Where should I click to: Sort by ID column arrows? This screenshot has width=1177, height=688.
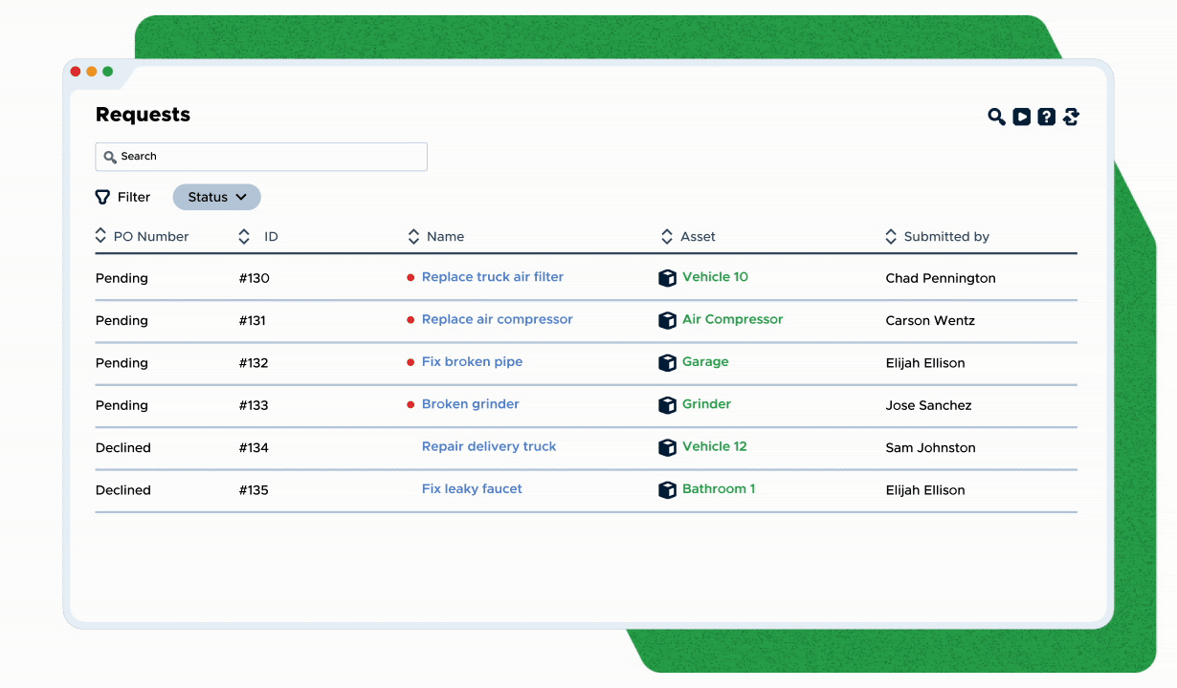point(244,236)
